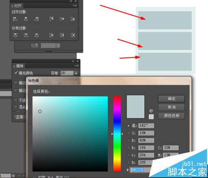
Task: Click the color field gradient square
Action: tap(70, 134)
